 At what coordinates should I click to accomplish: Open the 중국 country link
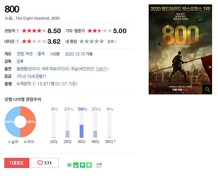(x=41, y=54)
